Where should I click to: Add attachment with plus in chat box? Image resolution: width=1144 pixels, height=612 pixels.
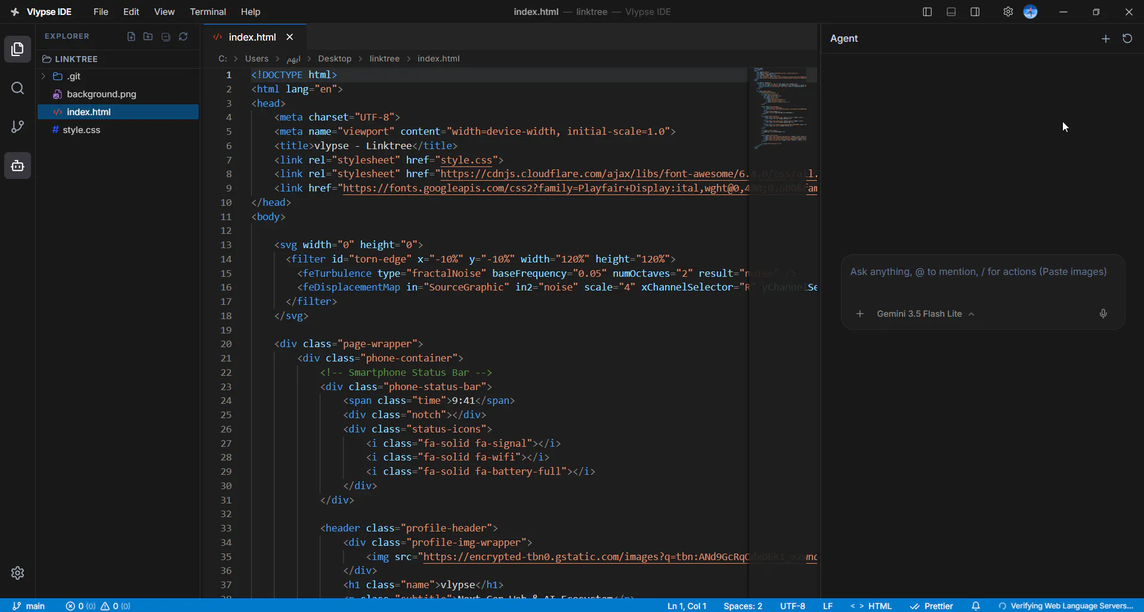860,314
